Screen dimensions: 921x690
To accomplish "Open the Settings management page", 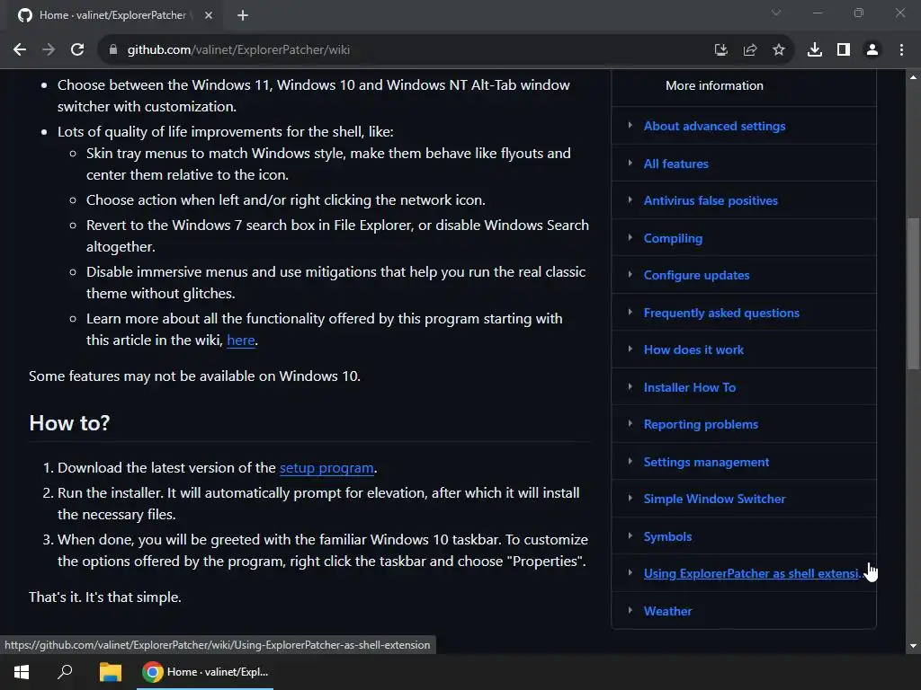I will [x=706, y=462].
